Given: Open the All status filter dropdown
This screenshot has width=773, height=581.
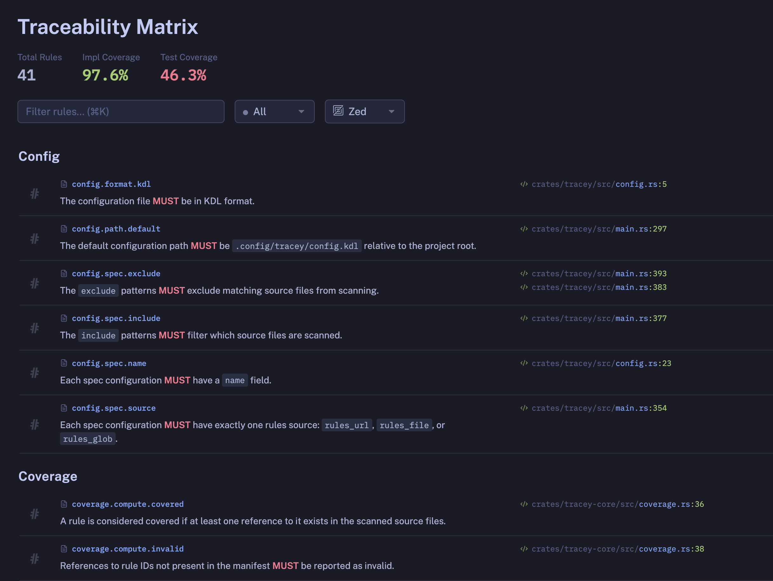Looking at the screenshot, I should (274, 112).
